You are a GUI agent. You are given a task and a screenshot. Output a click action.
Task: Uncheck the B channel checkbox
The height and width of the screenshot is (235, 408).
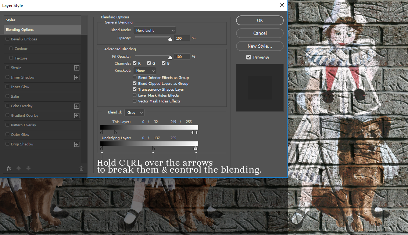164,63
